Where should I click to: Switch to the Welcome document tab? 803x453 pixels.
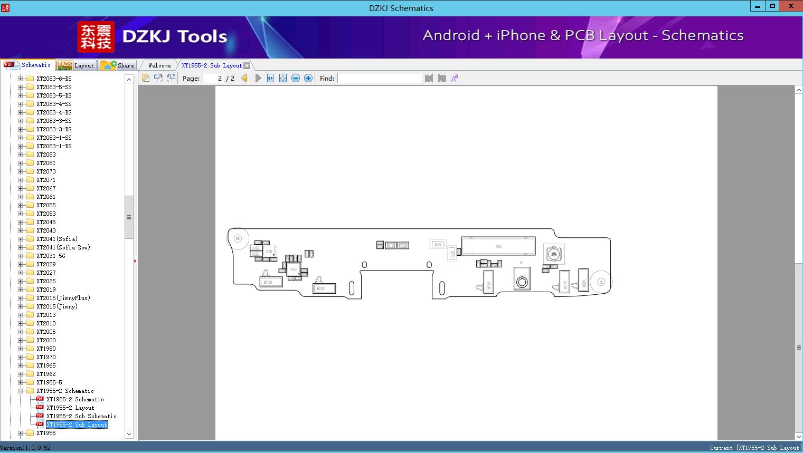(159, 65)
